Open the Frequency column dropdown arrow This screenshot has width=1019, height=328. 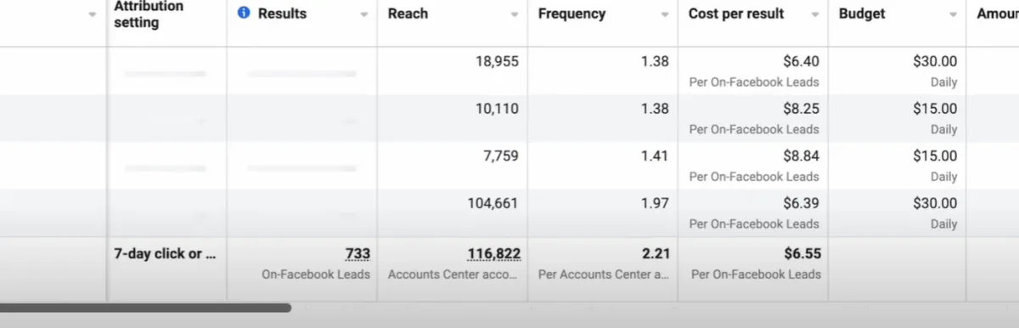click(665, 15)
